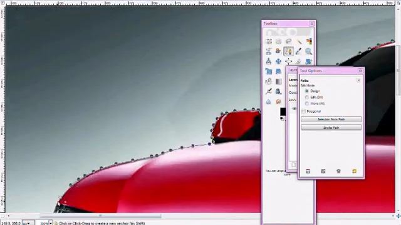Select the Shear tool
The image size is (401, 225).
(278, 71)
